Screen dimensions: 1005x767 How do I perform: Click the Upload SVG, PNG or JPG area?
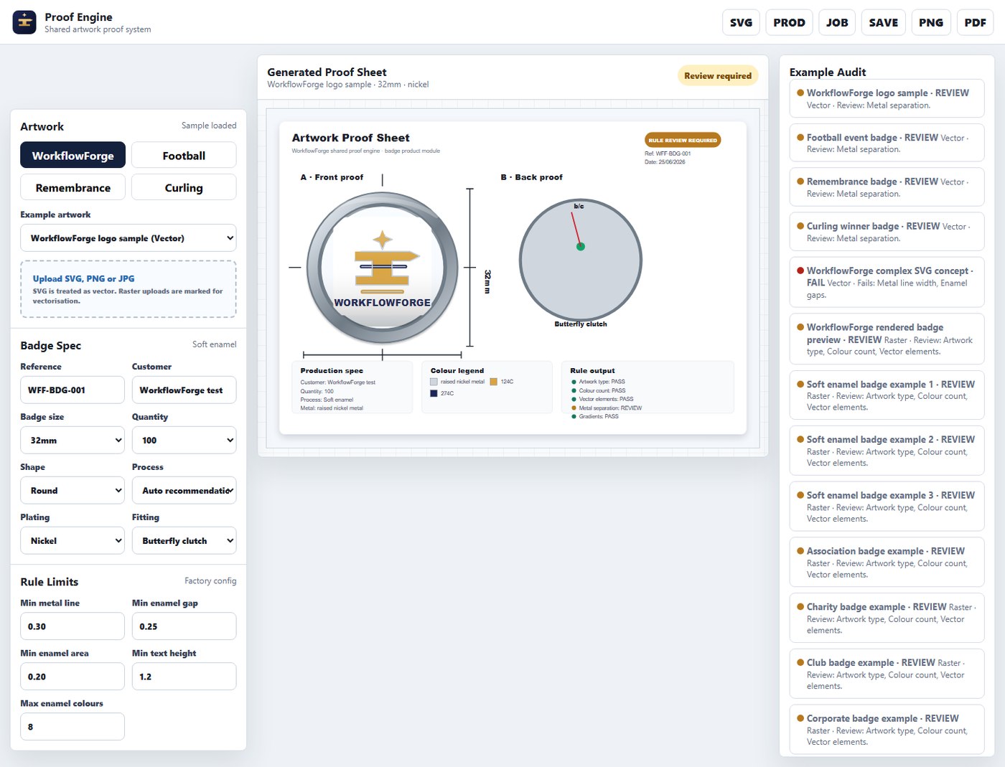[128, 289]
